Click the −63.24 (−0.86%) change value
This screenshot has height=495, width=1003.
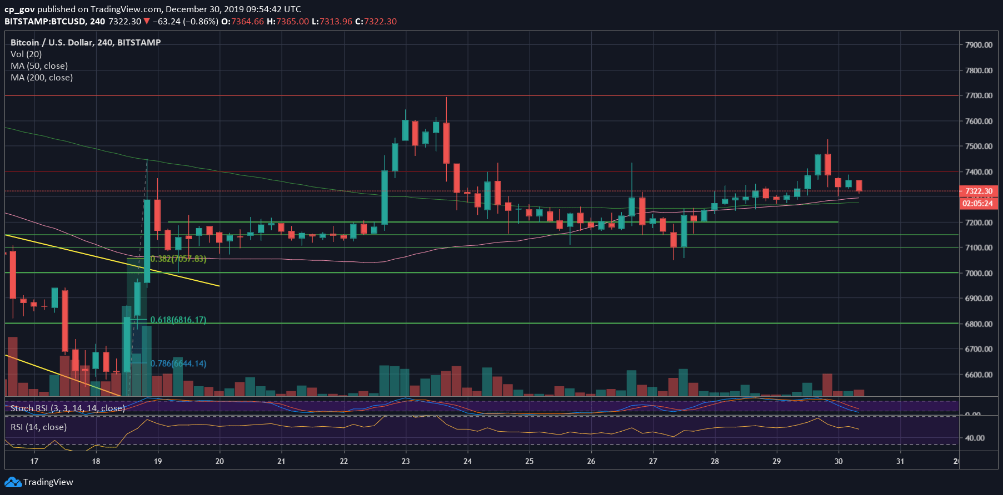[186, 22]
